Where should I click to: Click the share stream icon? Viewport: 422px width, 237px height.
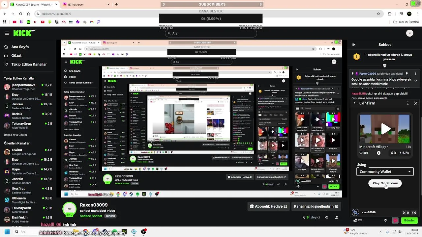[326, 217]
